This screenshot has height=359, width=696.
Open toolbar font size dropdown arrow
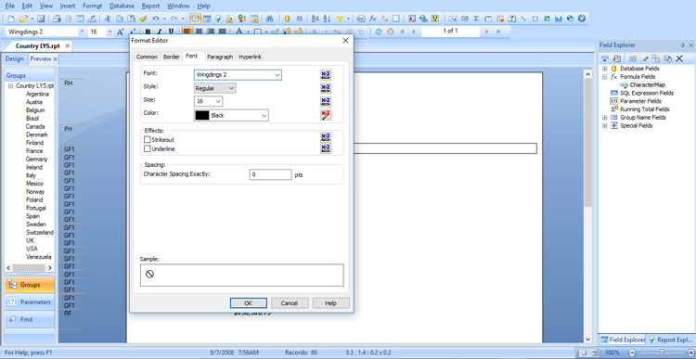[x=110, y=32]
